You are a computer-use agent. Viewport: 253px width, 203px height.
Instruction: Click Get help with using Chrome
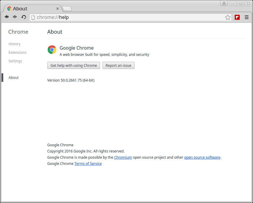coord(74,65)
